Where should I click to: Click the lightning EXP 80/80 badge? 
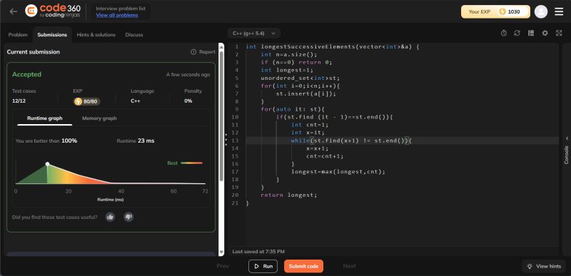[87, 101]
